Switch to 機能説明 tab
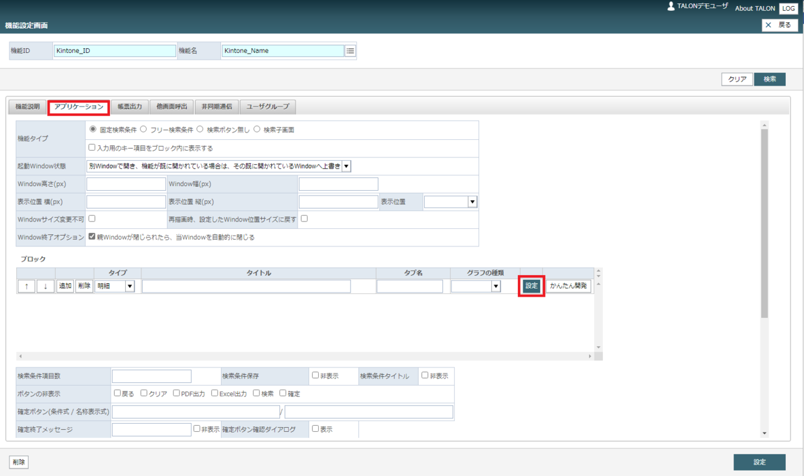804x476 pixels. click(x=27, y=106)
